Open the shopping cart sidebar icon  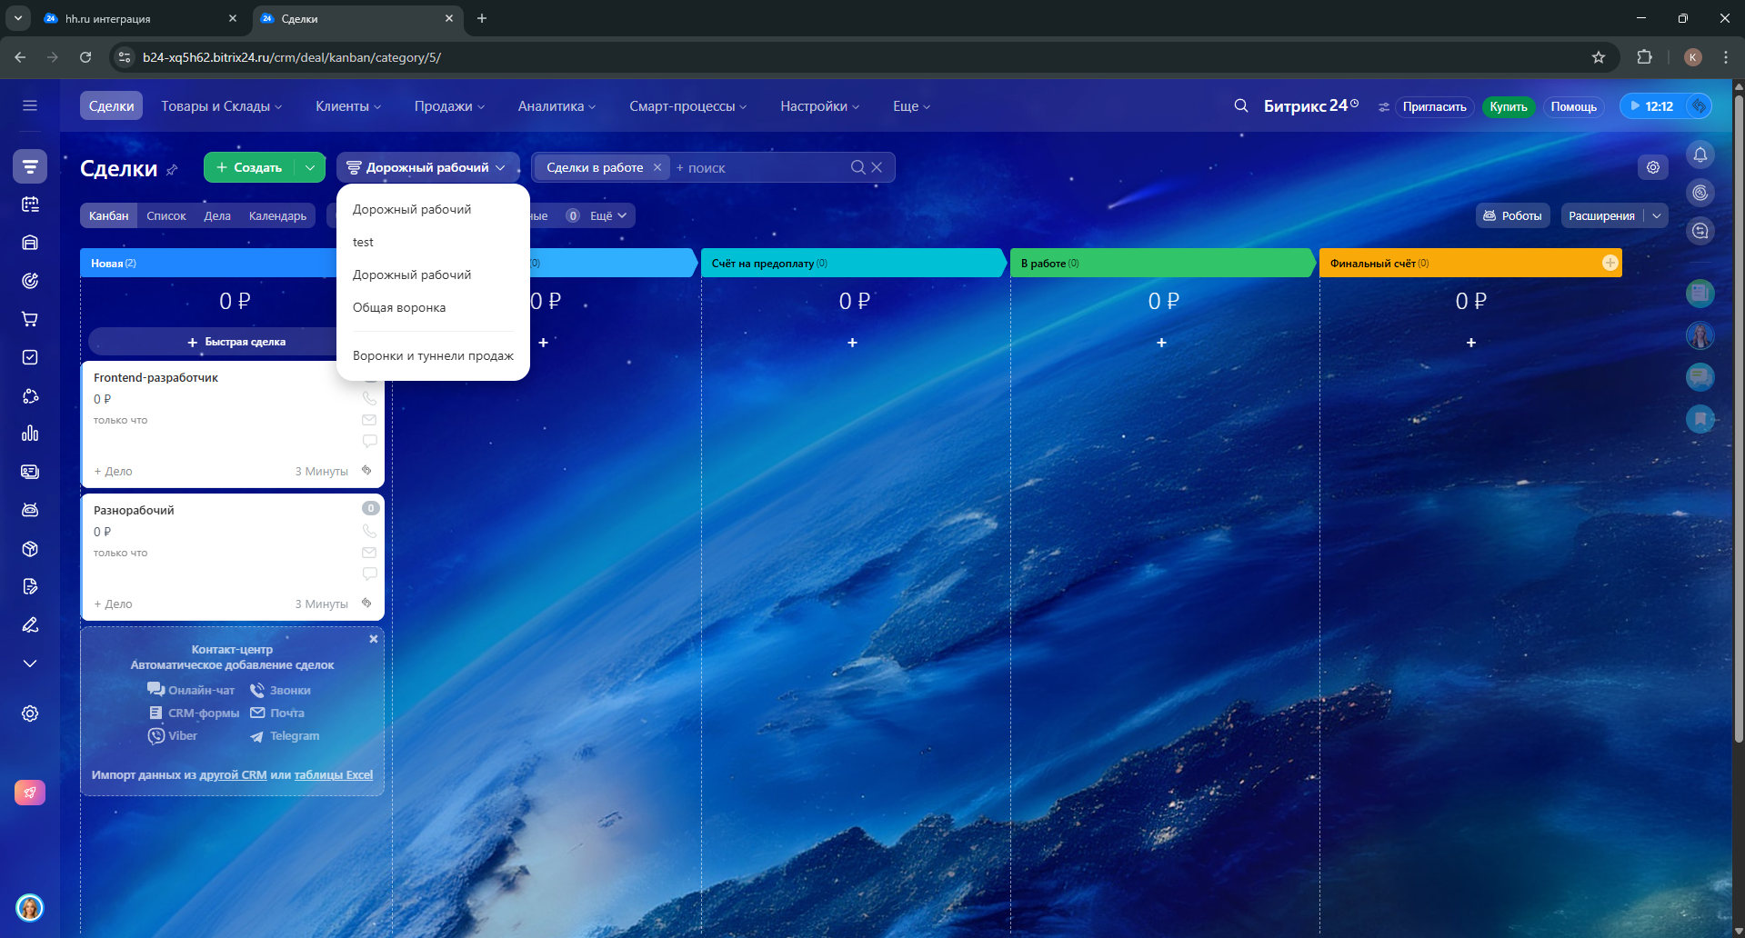[30, 319]
